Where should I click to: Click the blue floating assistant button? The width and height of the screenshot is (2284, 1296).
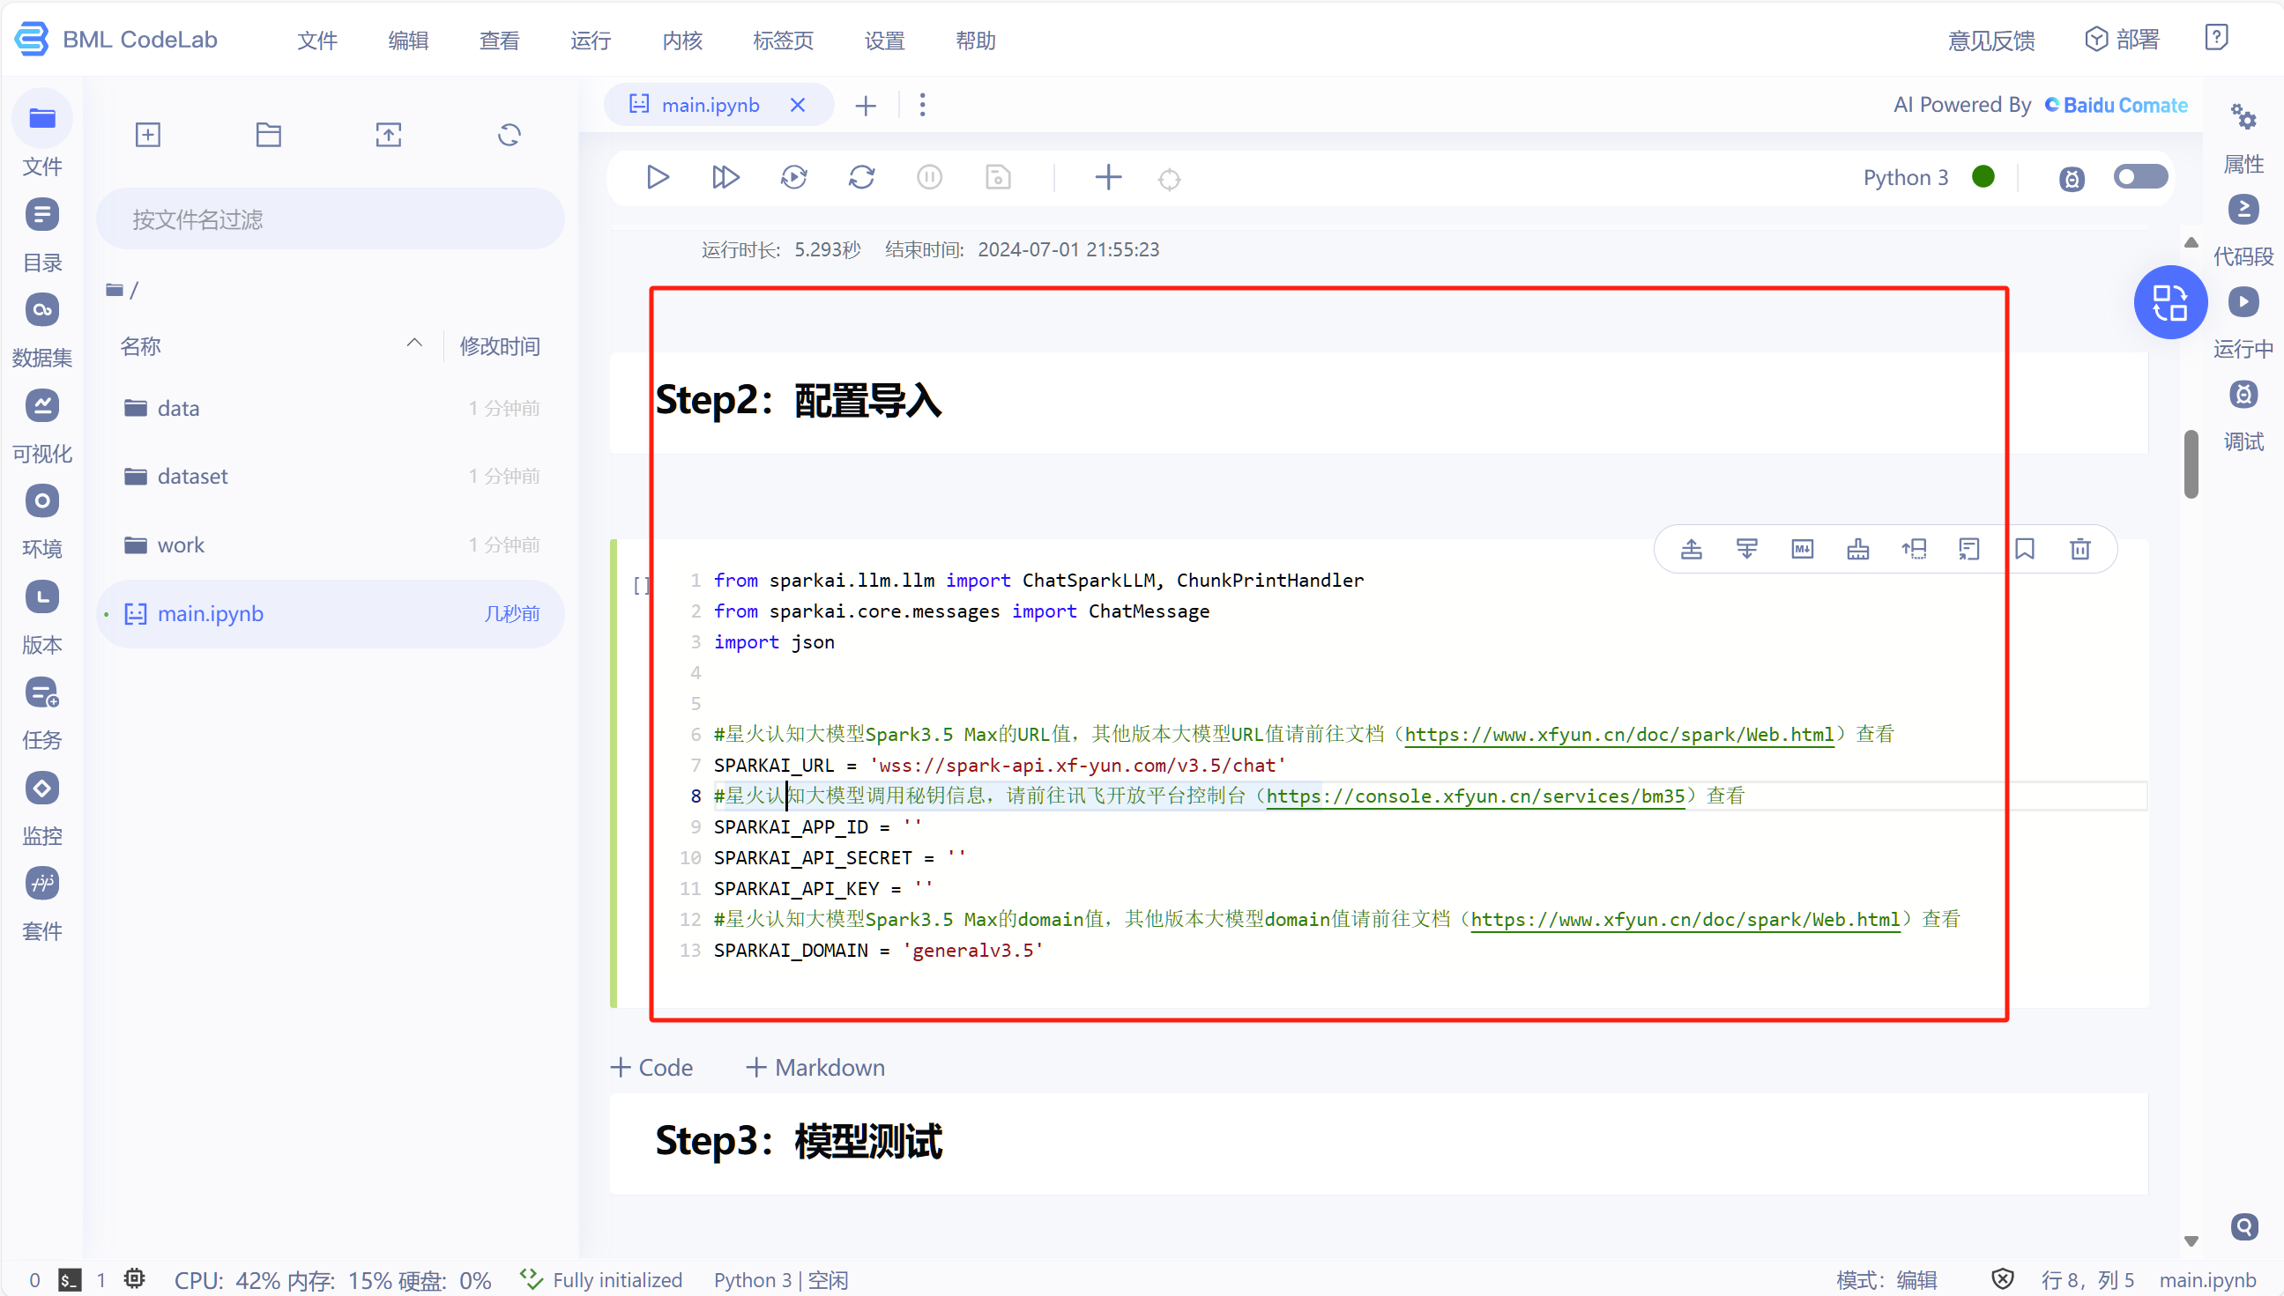pyautogui.click(x=2170, y=303)
